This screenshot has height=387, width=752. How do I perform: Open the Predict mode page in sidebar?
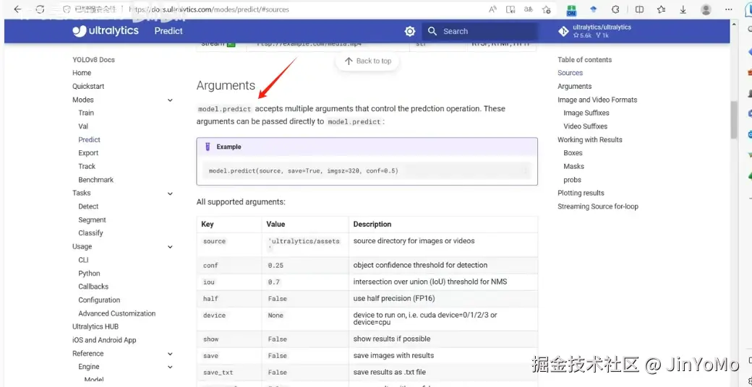click(89, 140)
